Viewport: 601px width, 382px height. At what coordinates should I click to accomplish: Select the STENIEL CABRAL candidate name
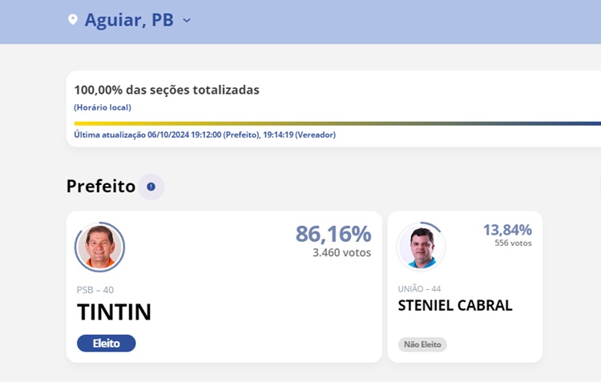[x=455, y=305]
